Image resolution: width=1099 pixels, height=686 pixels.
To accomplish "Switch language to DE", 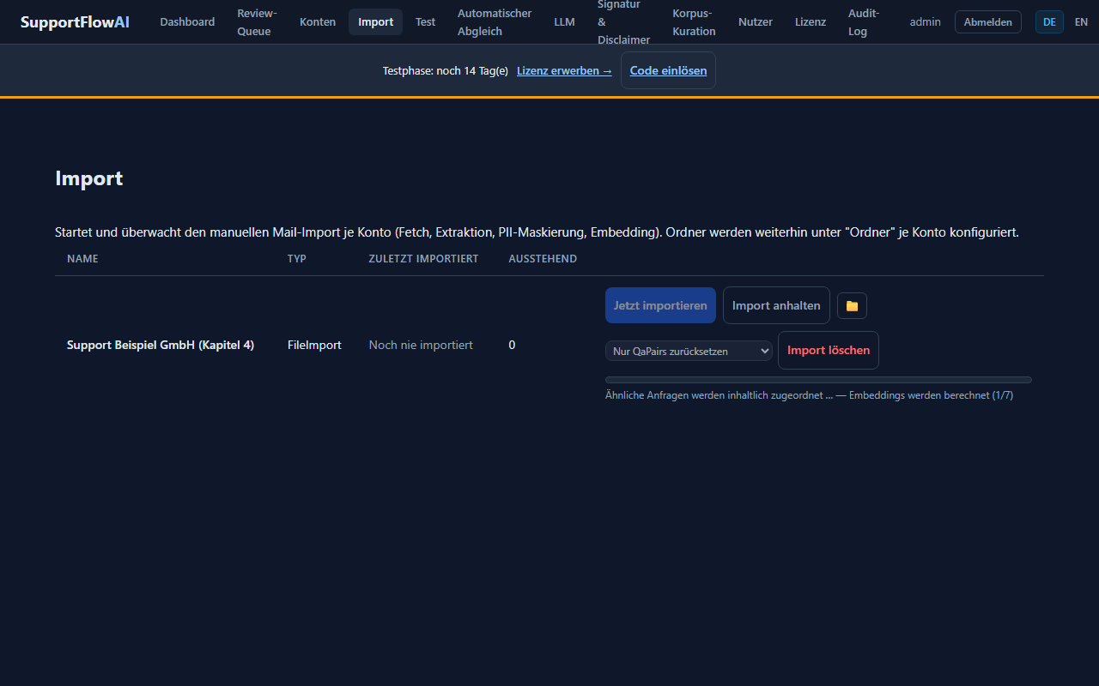I will (1049, 21).
